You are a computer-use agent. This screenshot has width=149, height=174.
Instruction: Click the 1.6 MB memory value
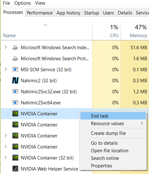tap(140, 59)
